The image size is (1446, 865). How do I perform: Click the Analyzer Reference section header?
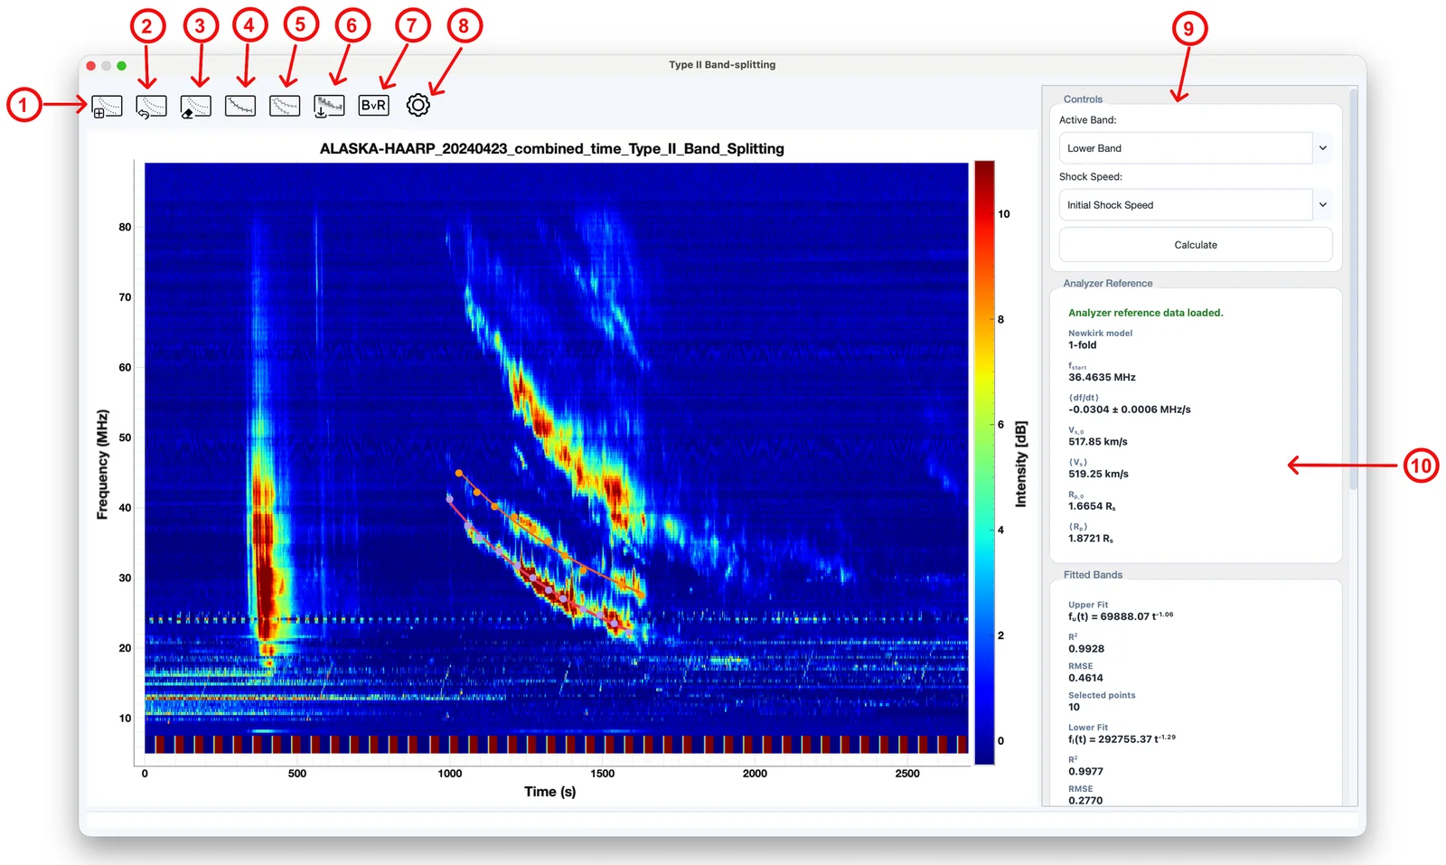click(1108, 284)
